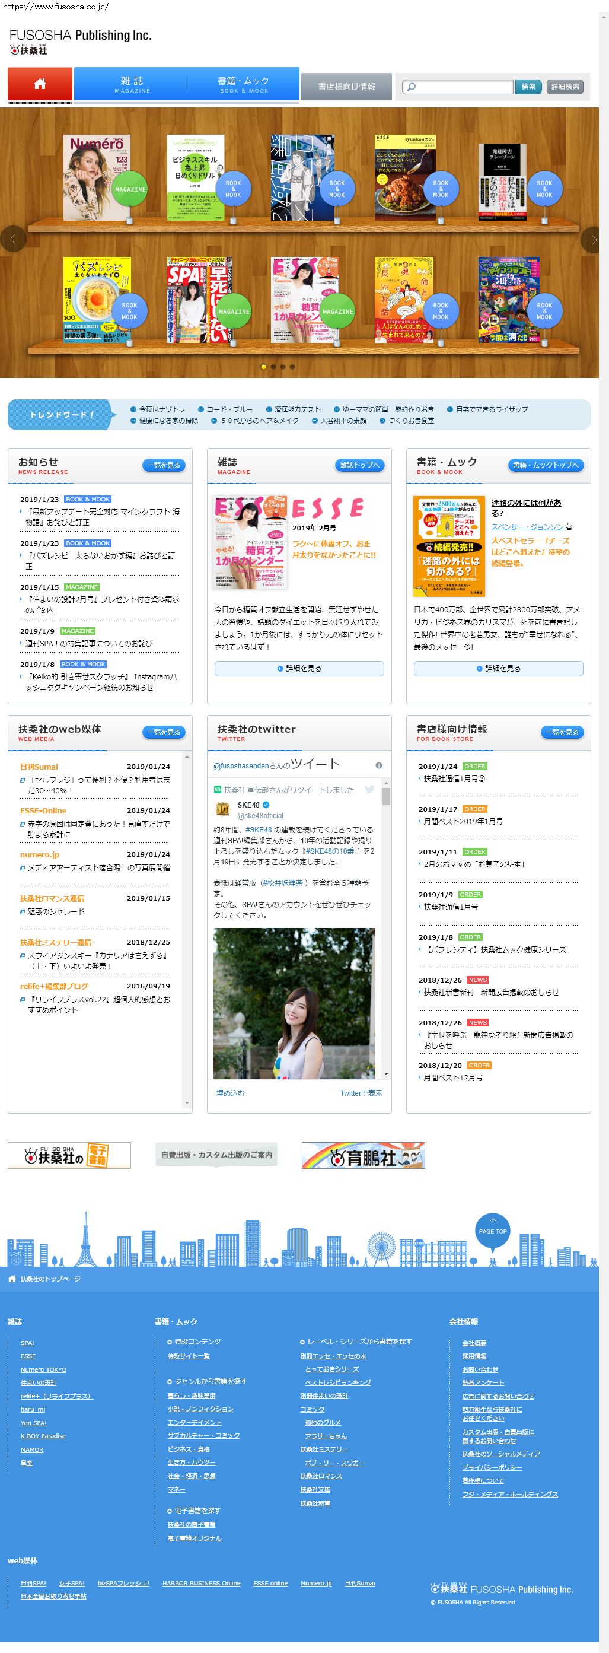Click the 書籍・ムックトップへ button

point(546,465)
